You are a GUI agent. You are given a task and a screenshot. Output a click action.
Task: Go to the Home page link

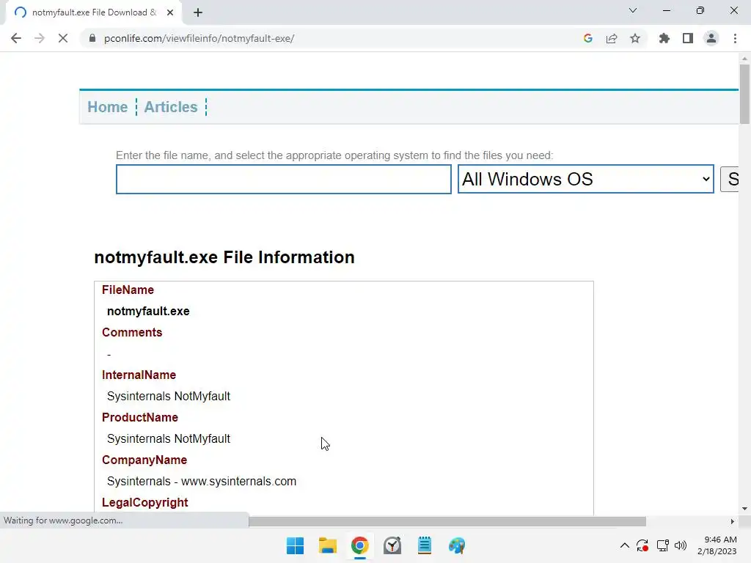point(107,107)
